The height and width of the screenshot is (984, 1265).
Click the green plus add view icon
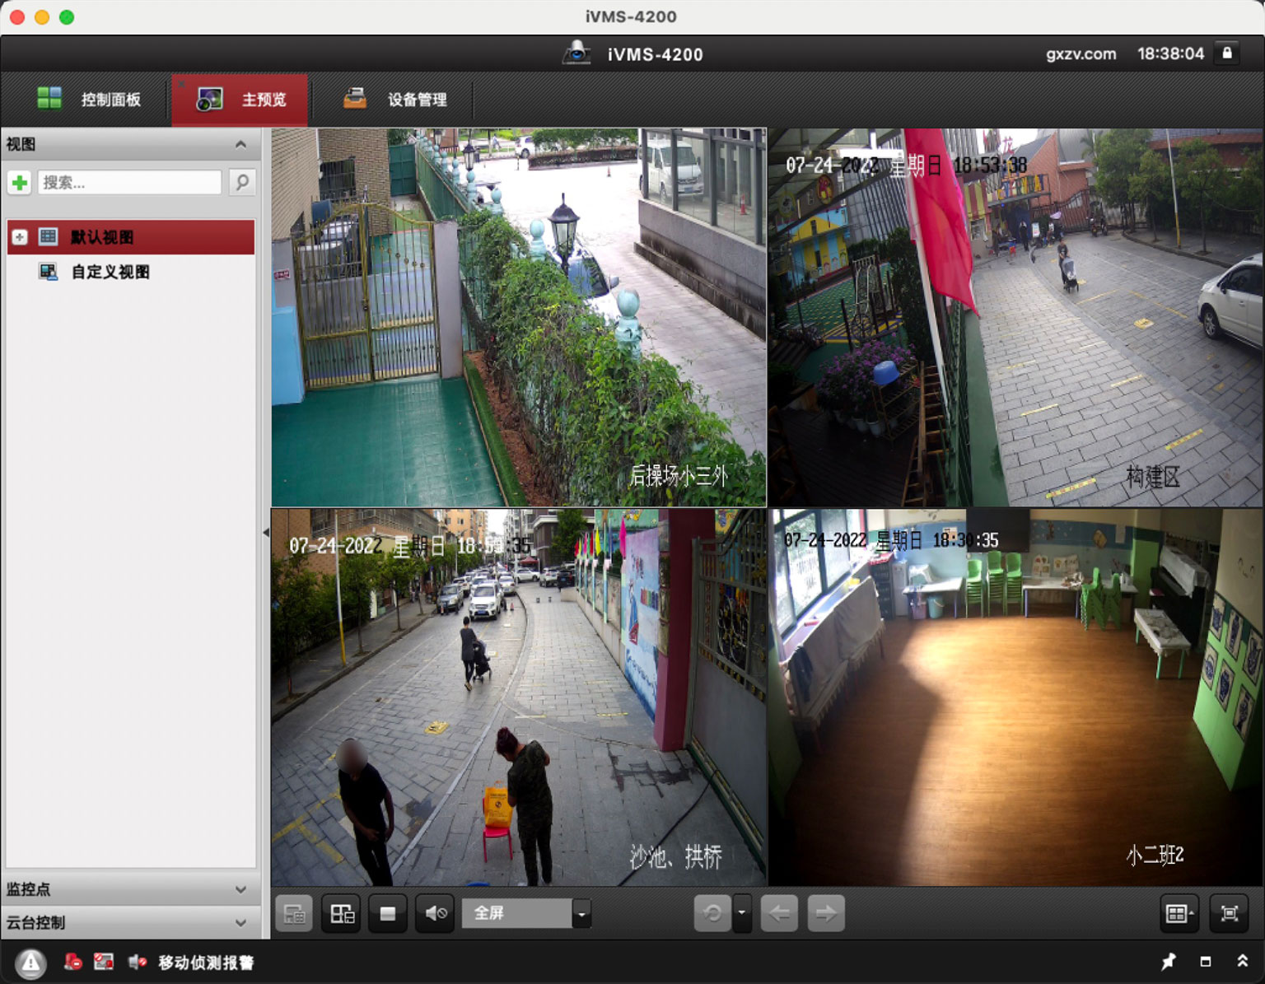click(20, 182)
